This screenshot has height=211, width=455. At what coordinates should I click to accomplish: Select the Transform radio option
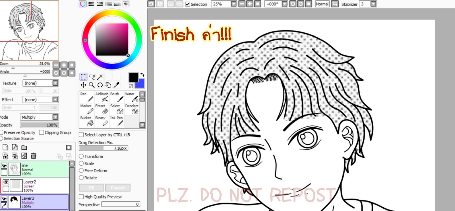pos(81,156)
